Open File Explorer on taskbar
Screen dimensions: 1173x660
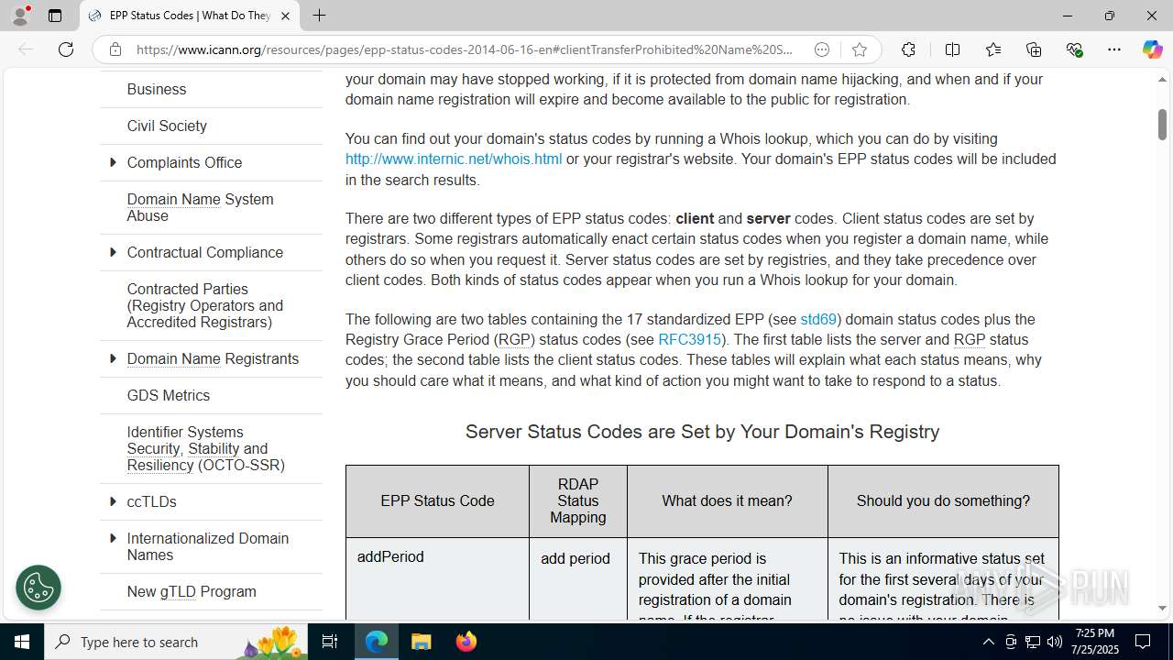[422, 642]
